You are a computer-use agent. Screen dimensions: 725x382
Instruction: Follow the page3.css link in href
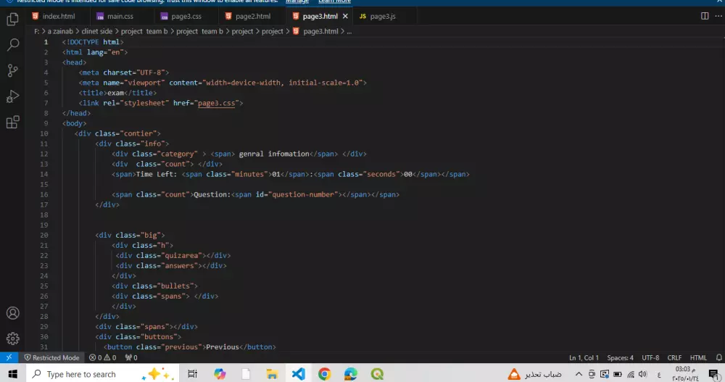pyautogui.click(x=216, y=103)
